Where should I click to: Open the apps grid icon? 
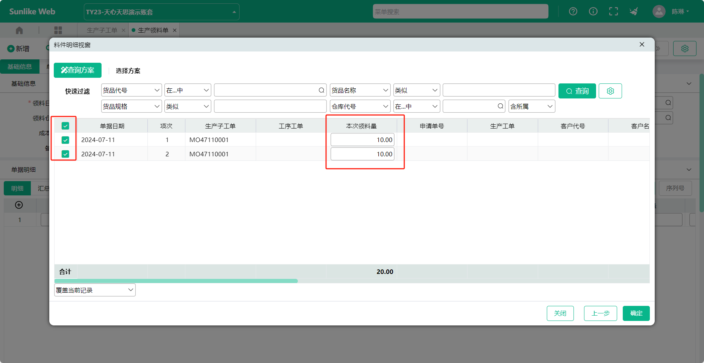pos(58,30)
